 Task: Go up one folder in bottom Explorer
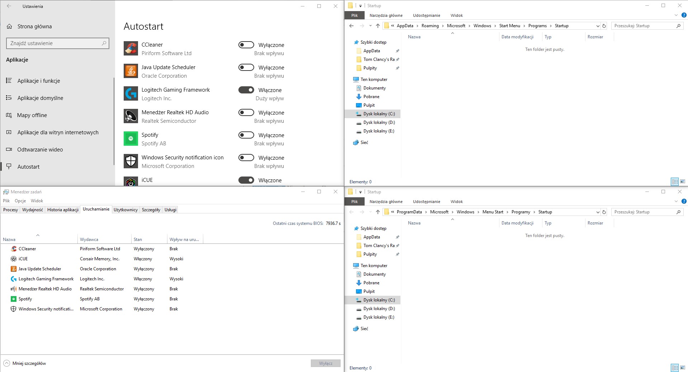coord(378,212)
